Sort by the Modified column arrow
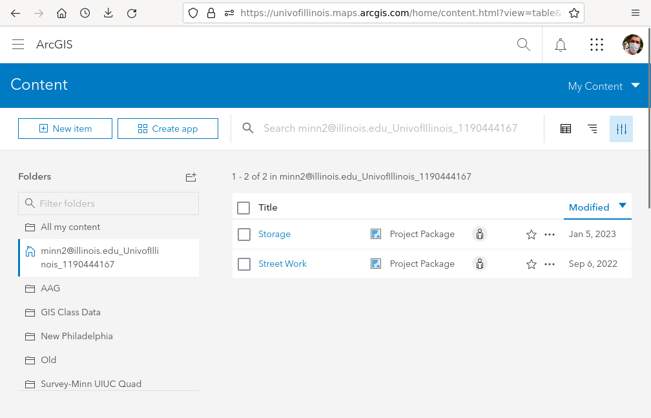651x418 pixels. tap(623, 206)
